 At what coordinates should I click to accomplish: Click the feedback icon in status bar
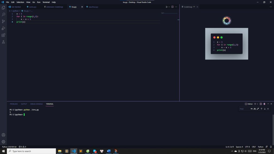click(267, 147)
